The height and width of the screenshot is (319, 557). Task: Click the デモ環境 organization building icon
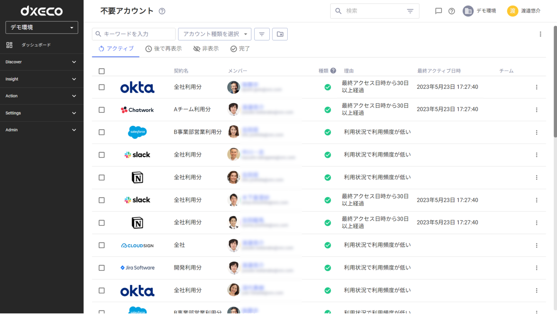(x=468, y=11)
